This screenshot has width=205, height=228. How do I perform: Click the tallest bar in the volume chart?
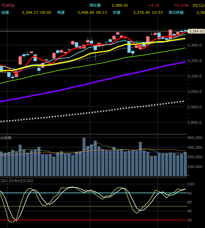click(x=84, y=157)
